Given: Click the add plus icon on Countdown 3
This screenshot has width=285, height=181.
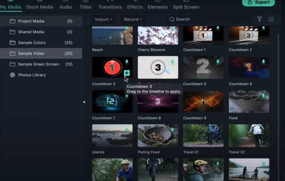Looking at the screenshot, I should click(x=127, y=73).
